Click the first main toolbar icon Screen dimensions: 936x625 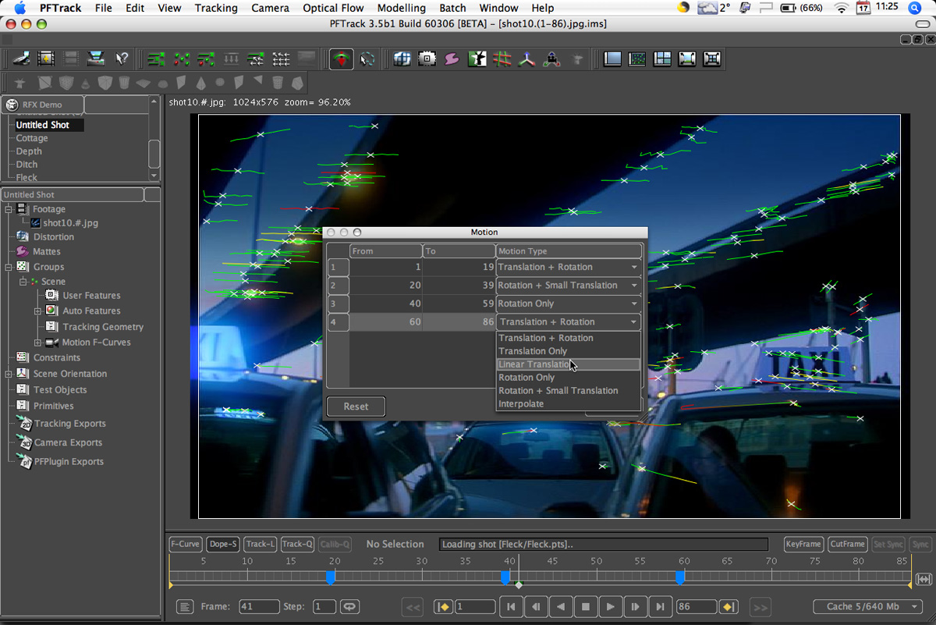point(22,59)
